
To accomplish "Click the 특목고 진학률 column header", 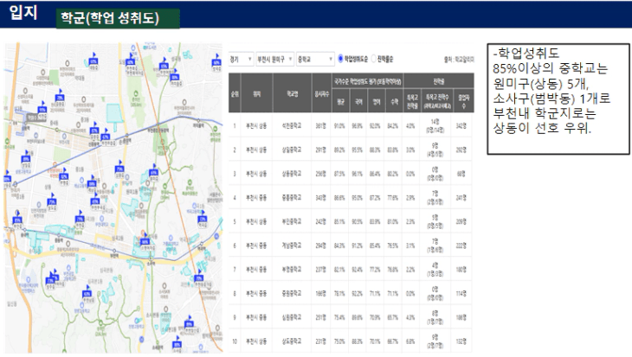I will click(x=412, y=102).
